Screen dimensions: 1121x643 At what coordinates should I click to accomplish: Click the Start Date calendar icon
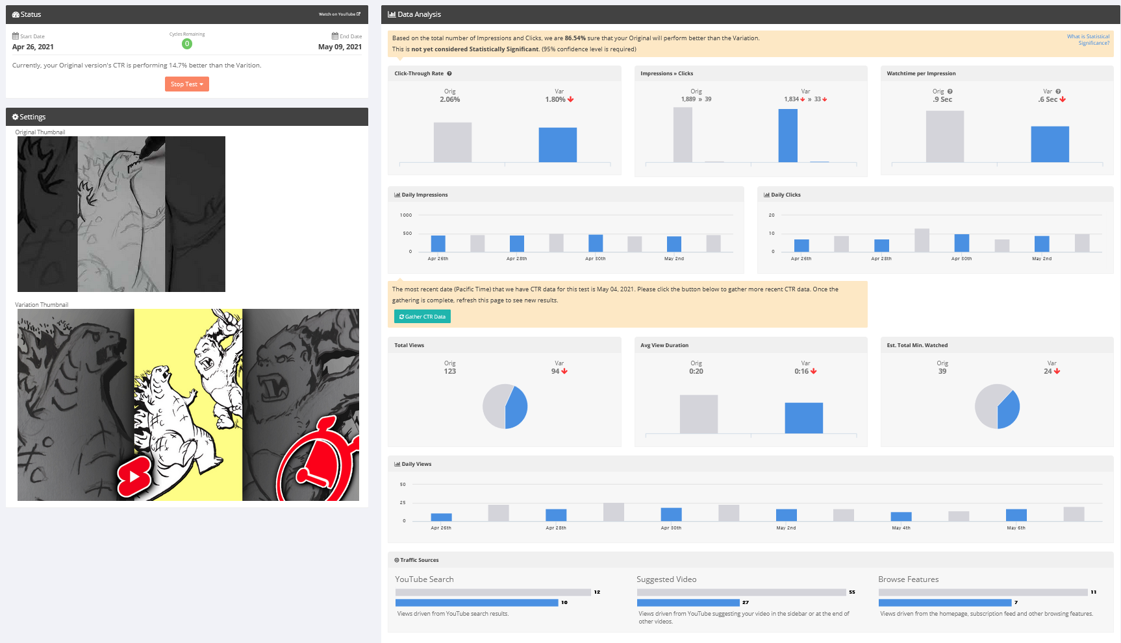(16, 36)
